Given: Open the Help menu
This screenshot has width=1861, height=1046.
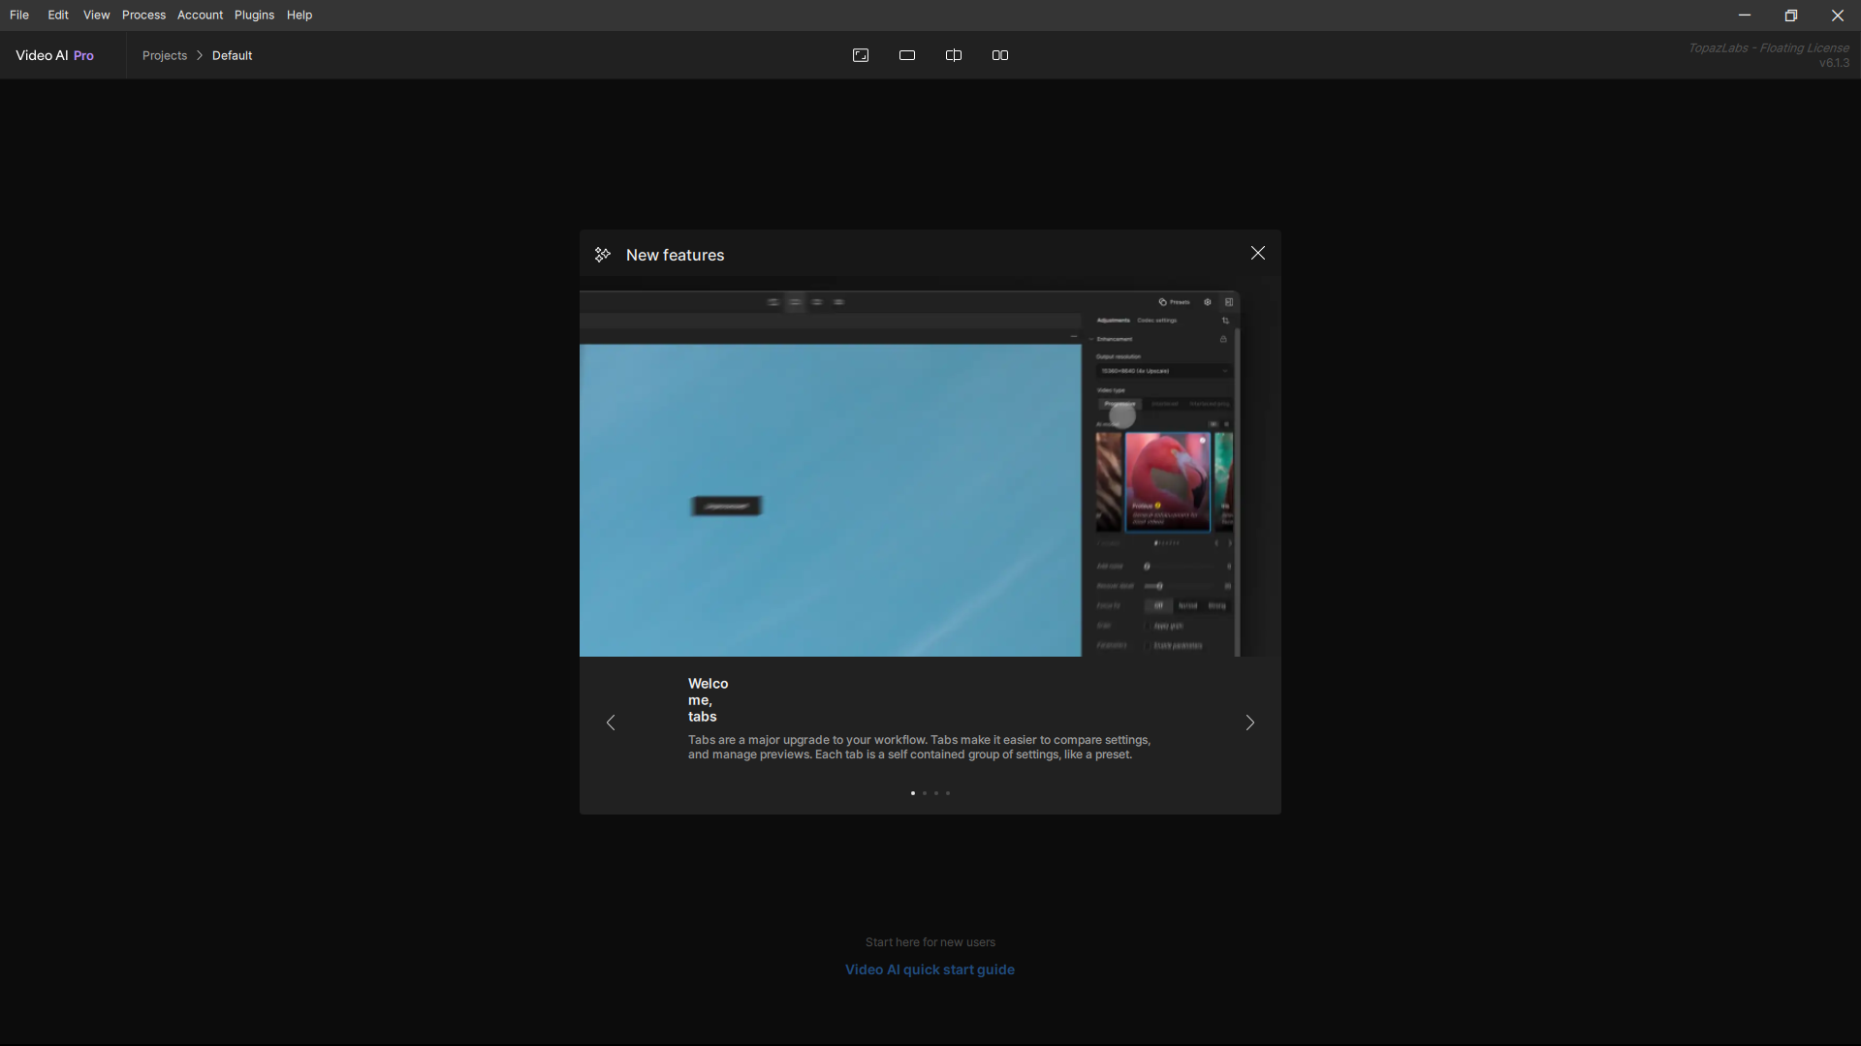Looking at the screenshot, I should (x=300, y=15).
